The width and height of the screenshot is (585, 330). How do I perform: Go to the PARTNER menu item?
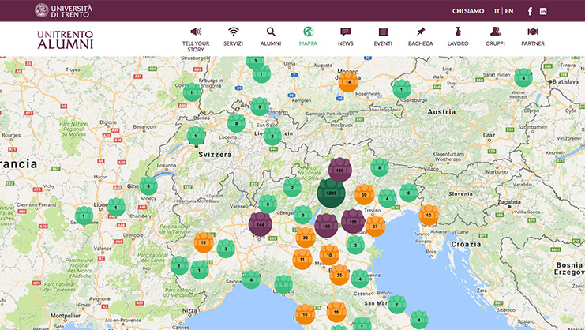tap(533, 43)
